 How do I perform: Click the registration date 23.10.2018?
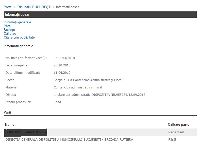pos(62,65)
